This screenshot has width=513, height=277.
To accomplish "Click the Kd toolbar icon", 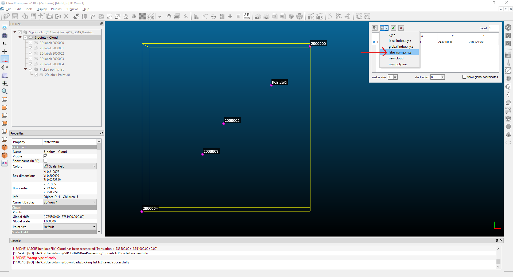I will click(257, 17).
